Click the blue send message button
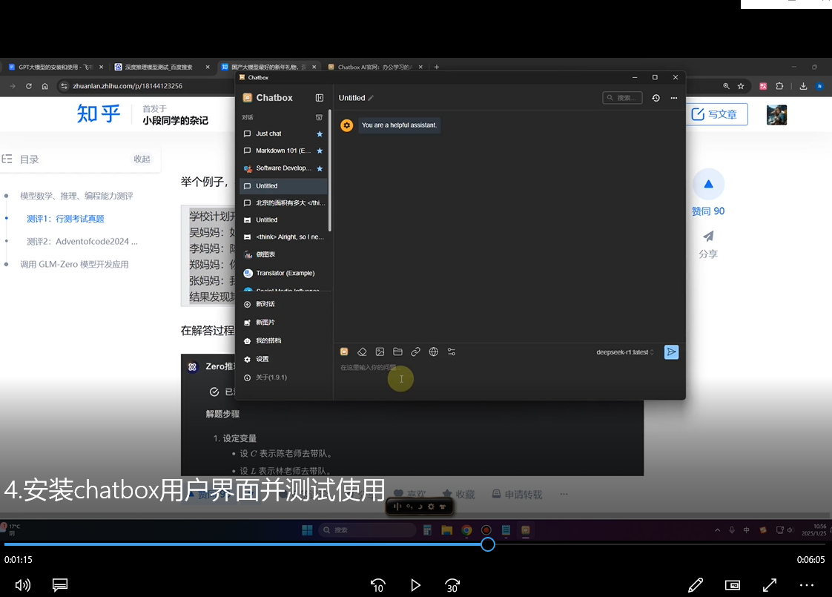832x597 pixels. point(671,352)
